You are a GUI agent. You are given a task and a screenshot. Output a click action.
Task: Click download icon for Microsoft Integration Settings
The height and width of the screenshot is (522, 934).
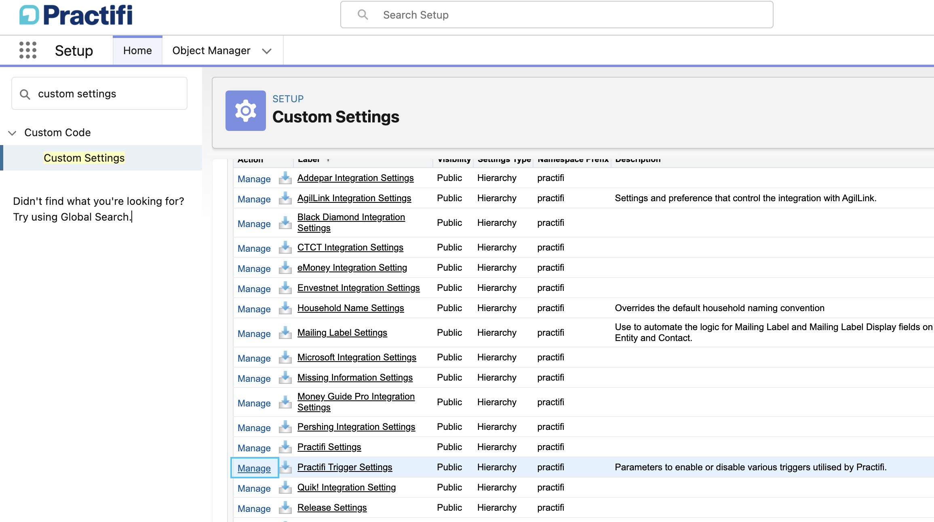coord(285,357)
